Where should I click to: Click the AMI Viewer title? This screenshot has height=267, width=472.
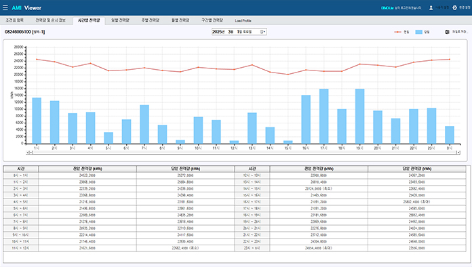[26, 8]
